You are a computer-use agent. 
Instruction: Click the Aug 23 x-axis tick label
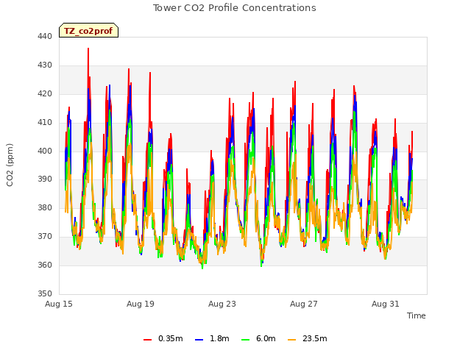click(x=222, y=304)
